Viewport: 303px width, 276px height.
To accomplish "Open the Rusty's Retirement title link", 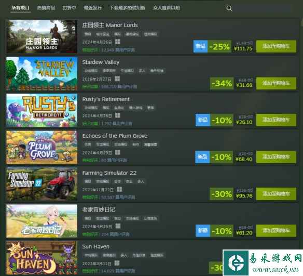I will (106, 99).
